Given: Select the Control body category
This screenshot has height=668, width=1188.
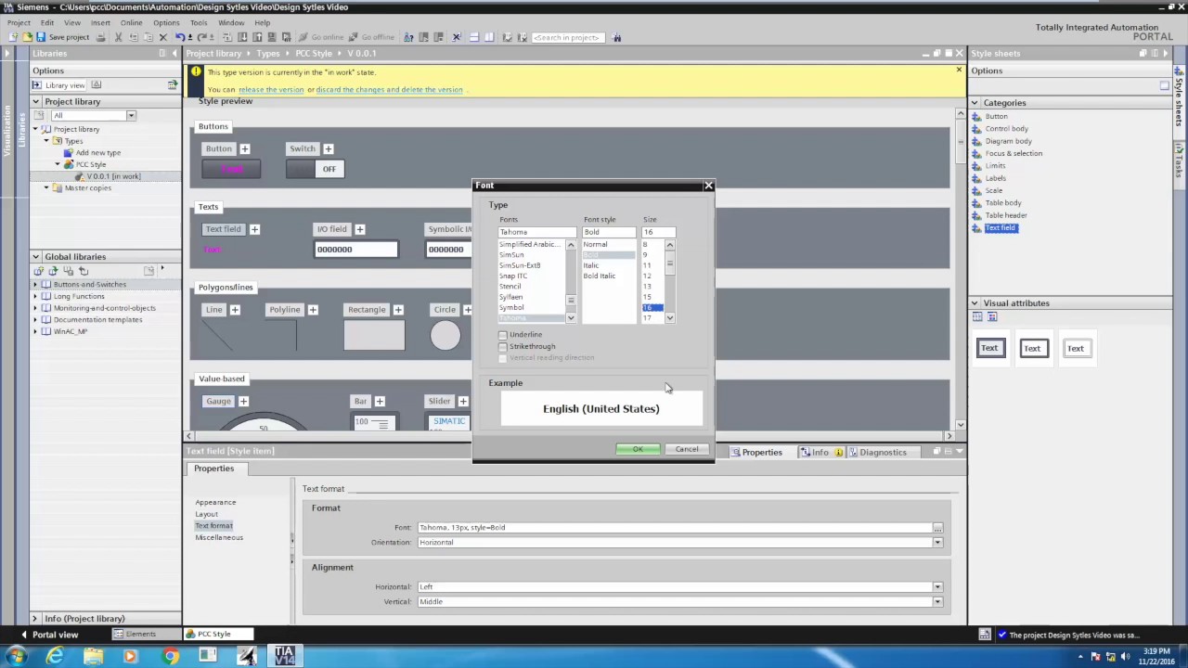Looking at the screenshot, I should (1006, 128).
